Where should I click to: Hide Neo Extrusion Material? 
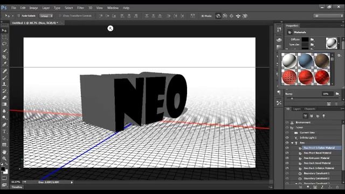pyautogui.click(x=287, y=158)
